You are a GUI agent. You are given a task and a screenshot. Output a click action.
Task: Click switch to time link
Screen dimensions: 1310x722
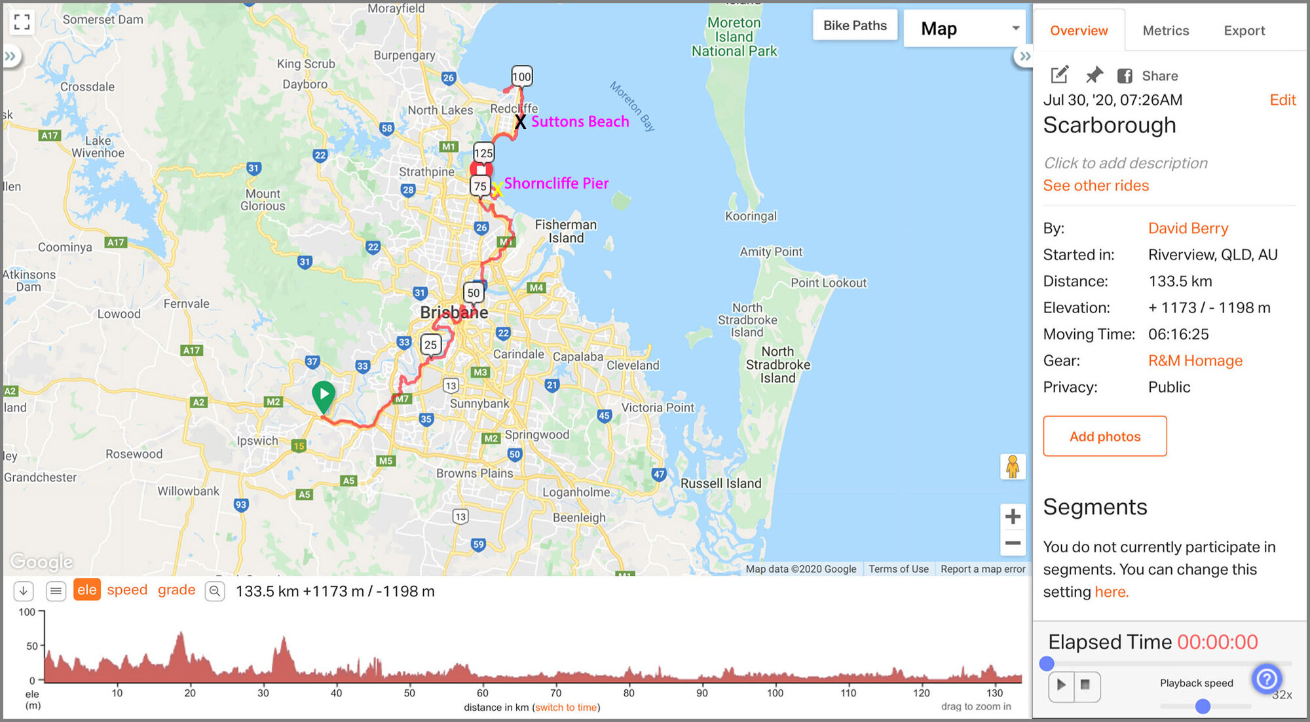pyautogui.click(x=567, y=707)
